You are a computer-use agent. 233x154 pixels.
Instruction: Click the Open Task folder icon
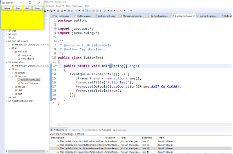click(x=72, y=11)
